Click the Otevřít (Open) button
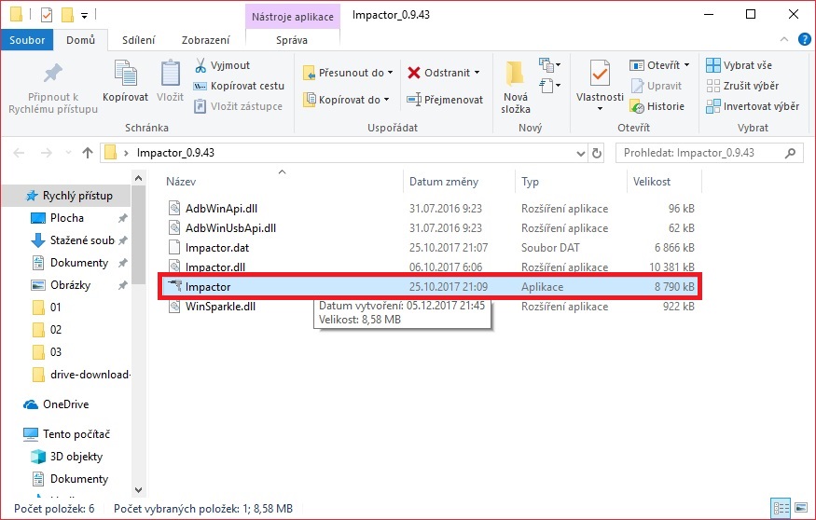816x520 pixels. click(655, 65)
